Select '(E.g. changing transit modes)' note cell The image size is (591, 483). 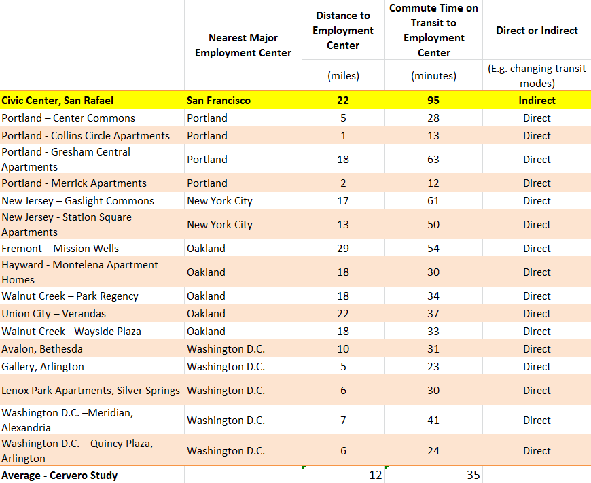[x=537, y=76]
